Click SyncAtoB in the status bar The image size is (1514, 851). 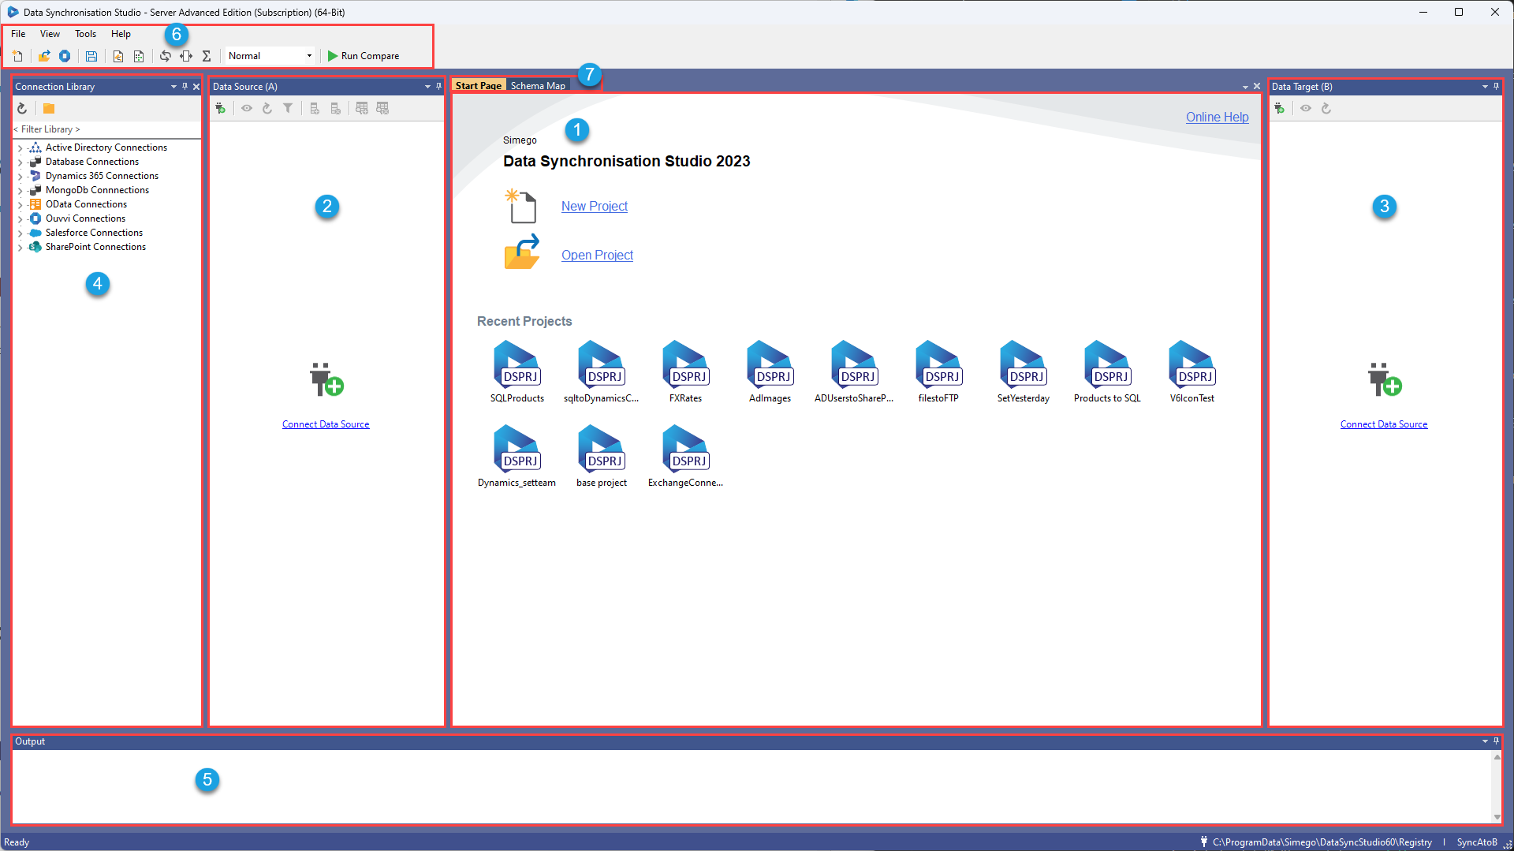1477,842
